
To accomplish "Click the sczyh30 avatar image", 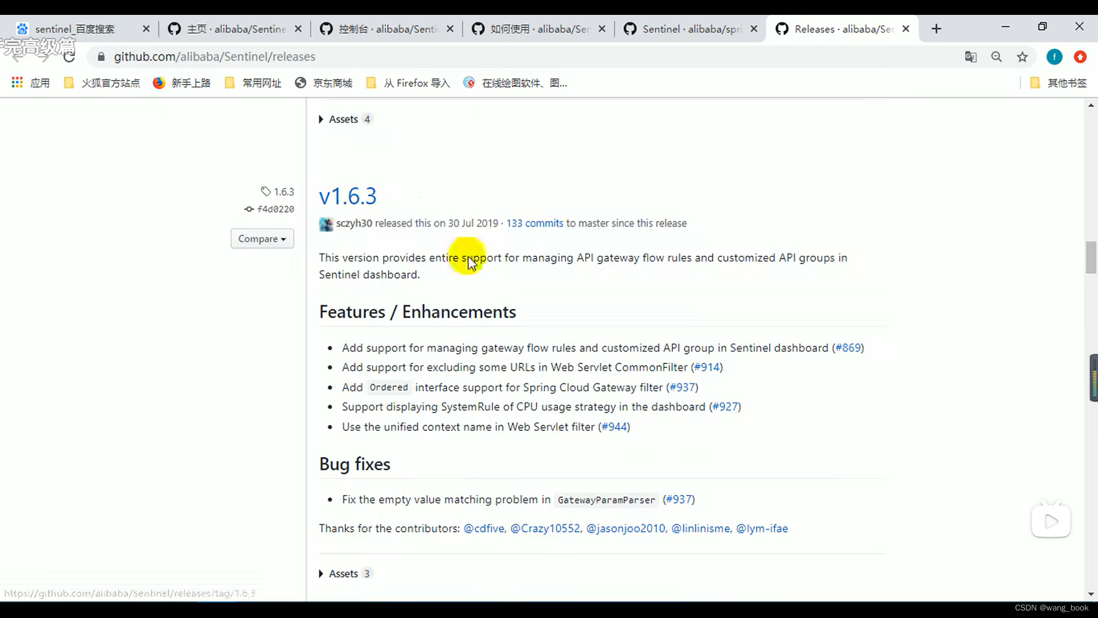I will [326, 224].
